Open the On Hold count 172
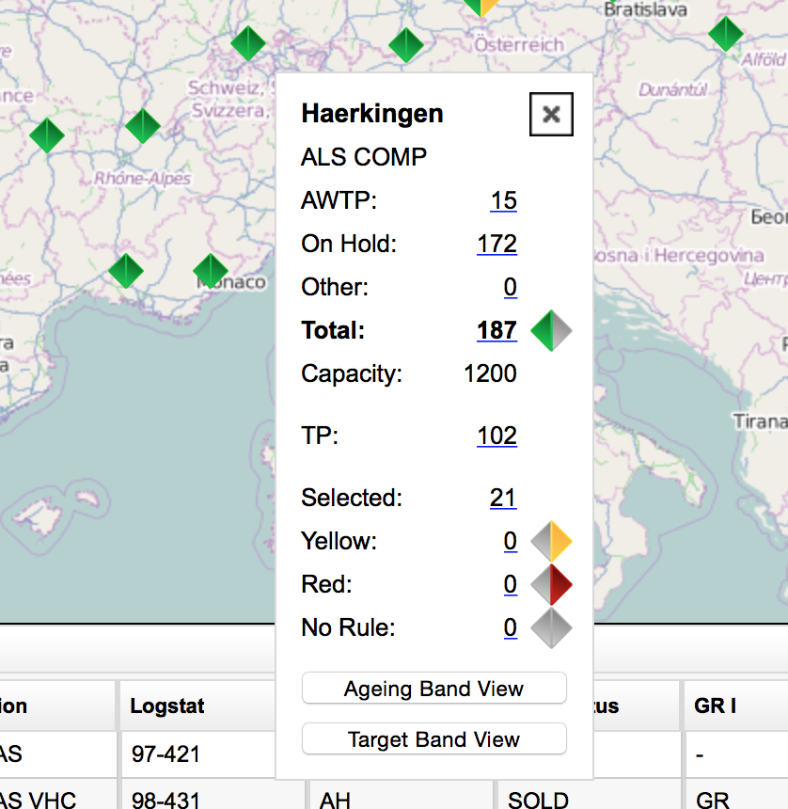Viewport: 788px width, 809px height. [496, 244]
